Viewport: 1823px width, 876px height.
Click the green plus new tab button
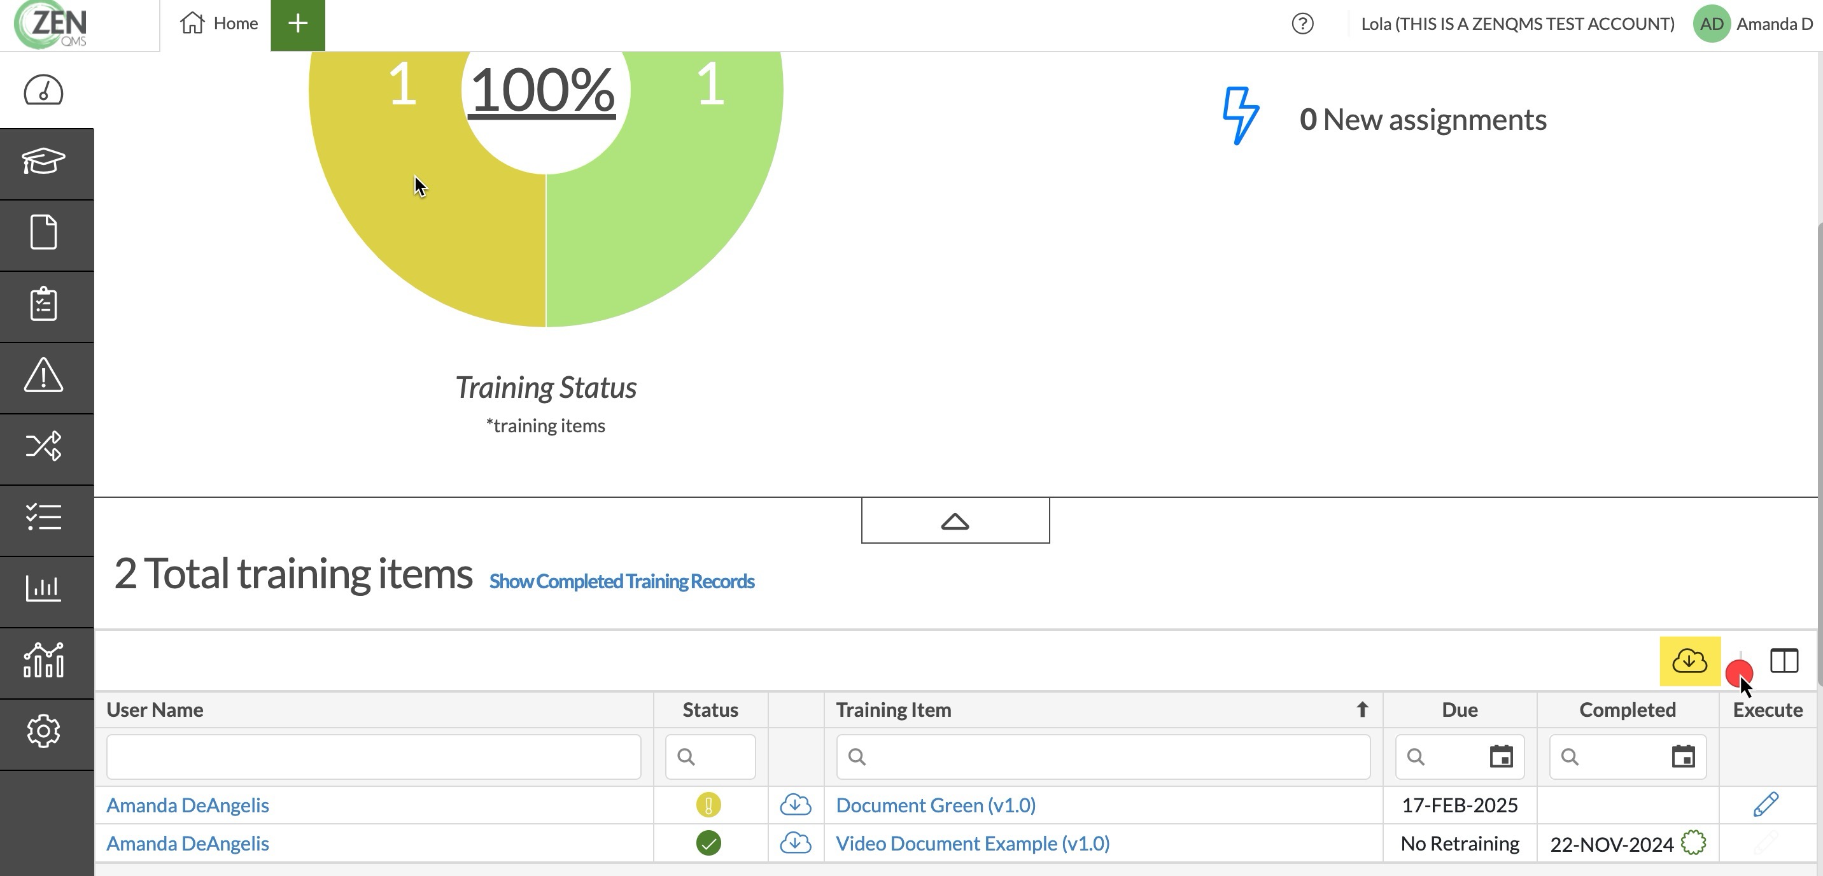(298, 24)
